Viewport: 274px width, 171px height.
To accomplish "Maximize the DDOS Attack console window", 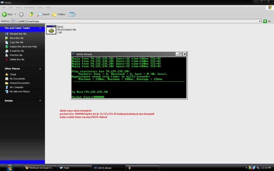I will tap(181, 54).
